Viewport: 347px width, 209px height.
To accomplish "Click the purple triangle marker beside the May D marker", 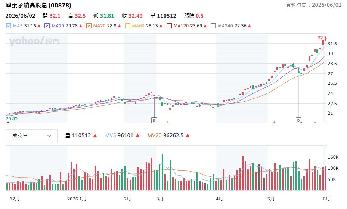I will [x=301, y=122].
